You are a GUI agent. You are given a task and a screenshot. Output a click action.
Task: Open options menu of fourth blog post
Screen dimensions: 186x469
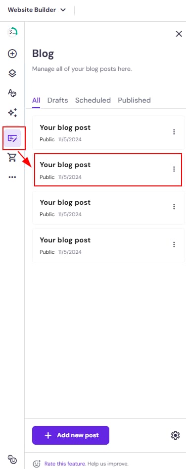point(174,244)
